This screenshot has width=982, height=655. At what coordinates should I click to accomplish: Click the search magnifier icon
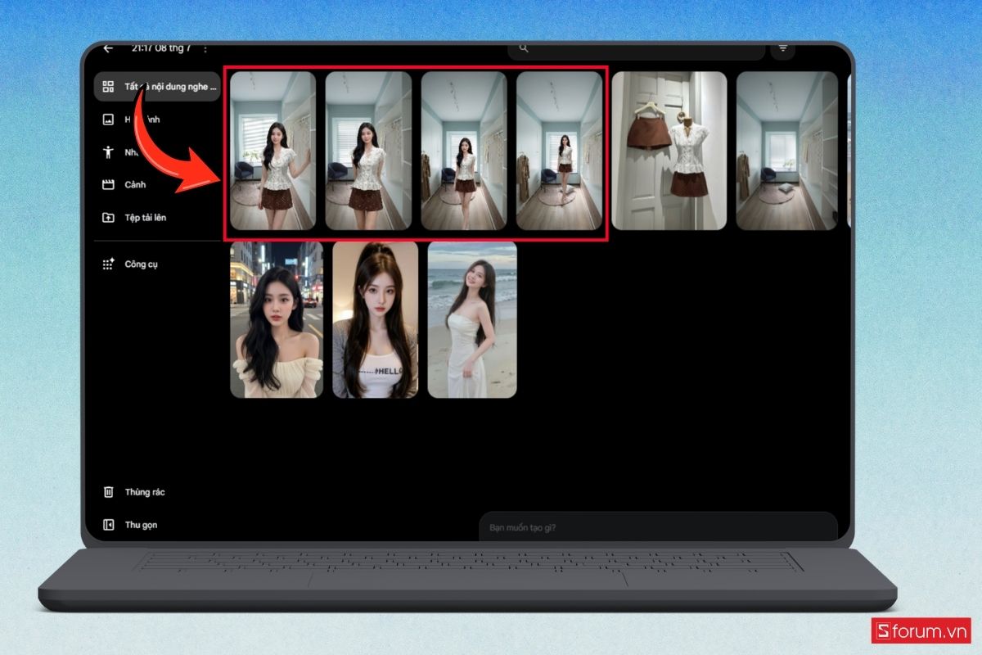(x=524, y=48)
